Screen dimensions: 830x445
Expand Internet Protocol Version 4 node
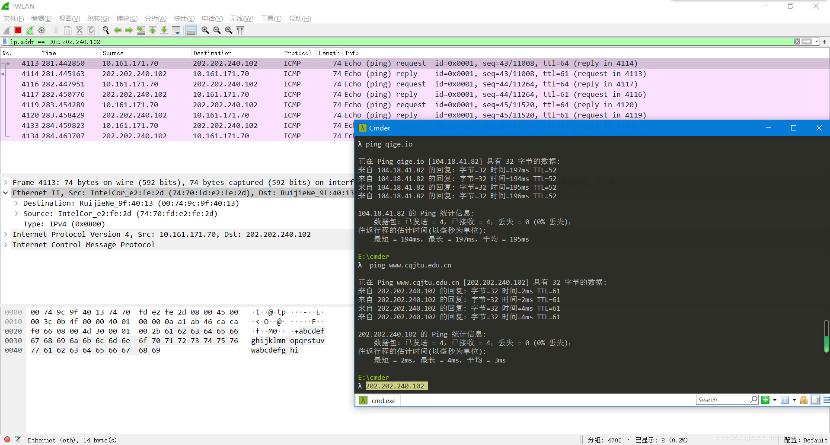click(x=6, y=235)
